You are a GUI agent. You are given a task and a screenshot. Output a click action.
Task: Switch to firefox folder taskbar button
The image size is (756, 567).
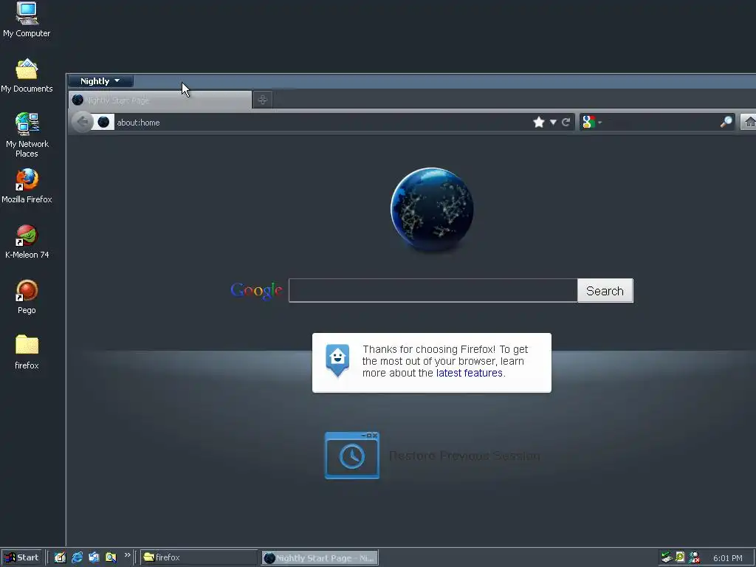click(199, 557)
